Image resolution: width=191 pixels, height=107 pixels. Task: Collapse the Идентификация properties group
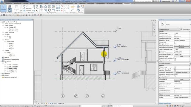click(x=190, y=78)
